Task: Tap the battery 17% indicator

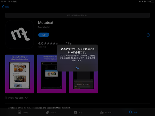Action: pos(150,2)
